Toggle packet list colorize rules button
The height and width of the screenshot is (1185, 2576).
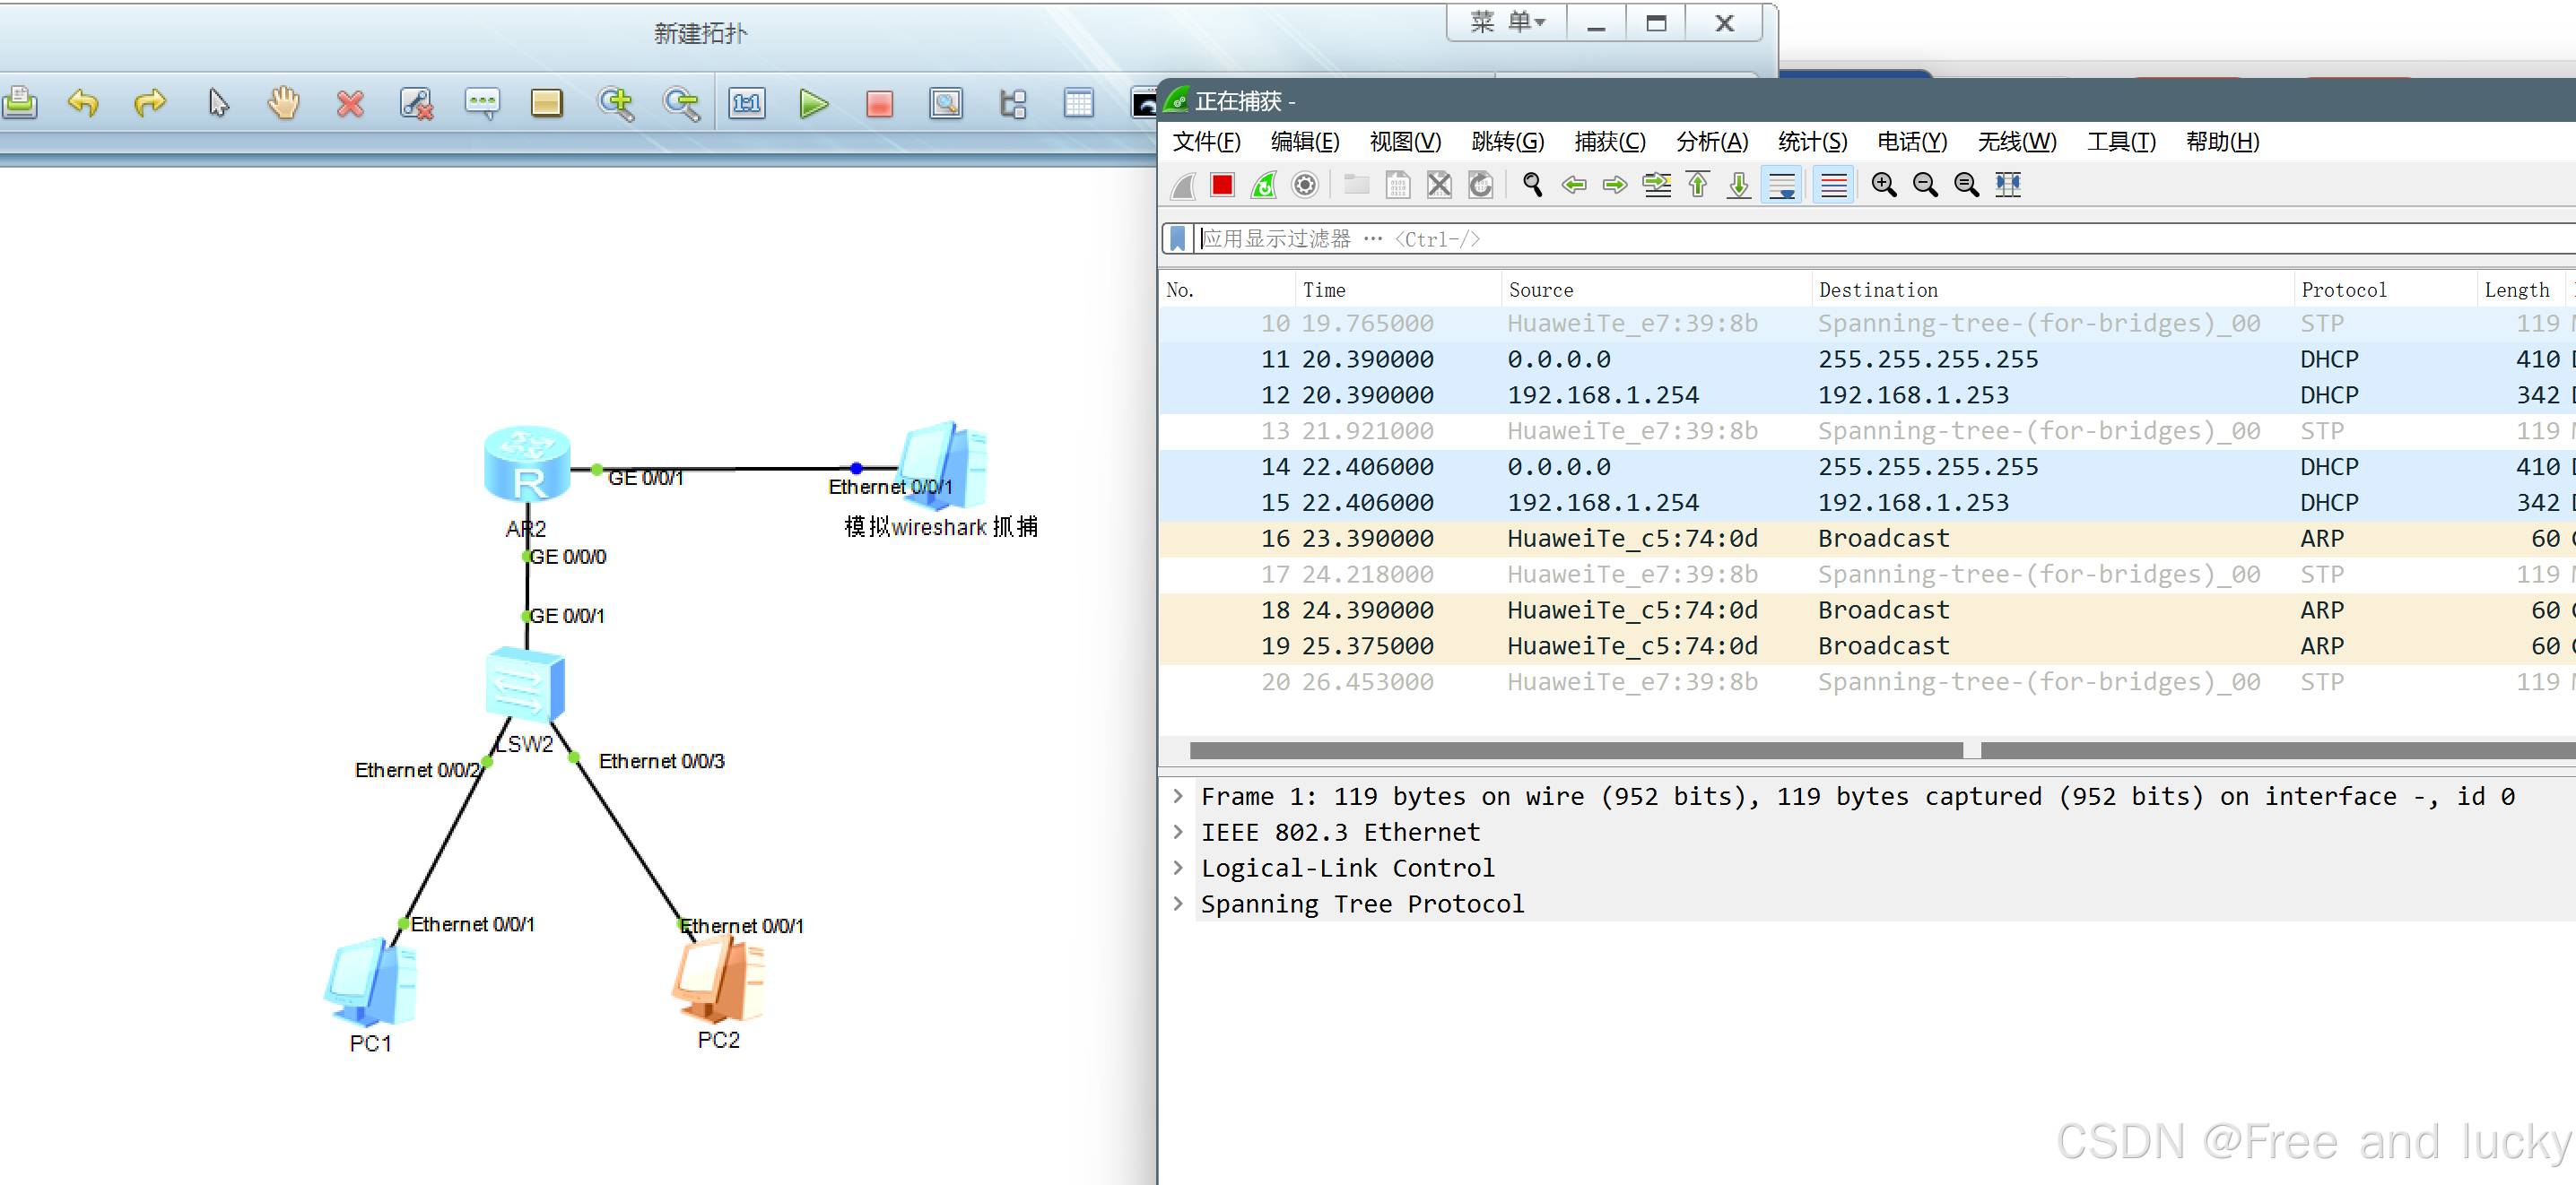(x=1834, y=185)
